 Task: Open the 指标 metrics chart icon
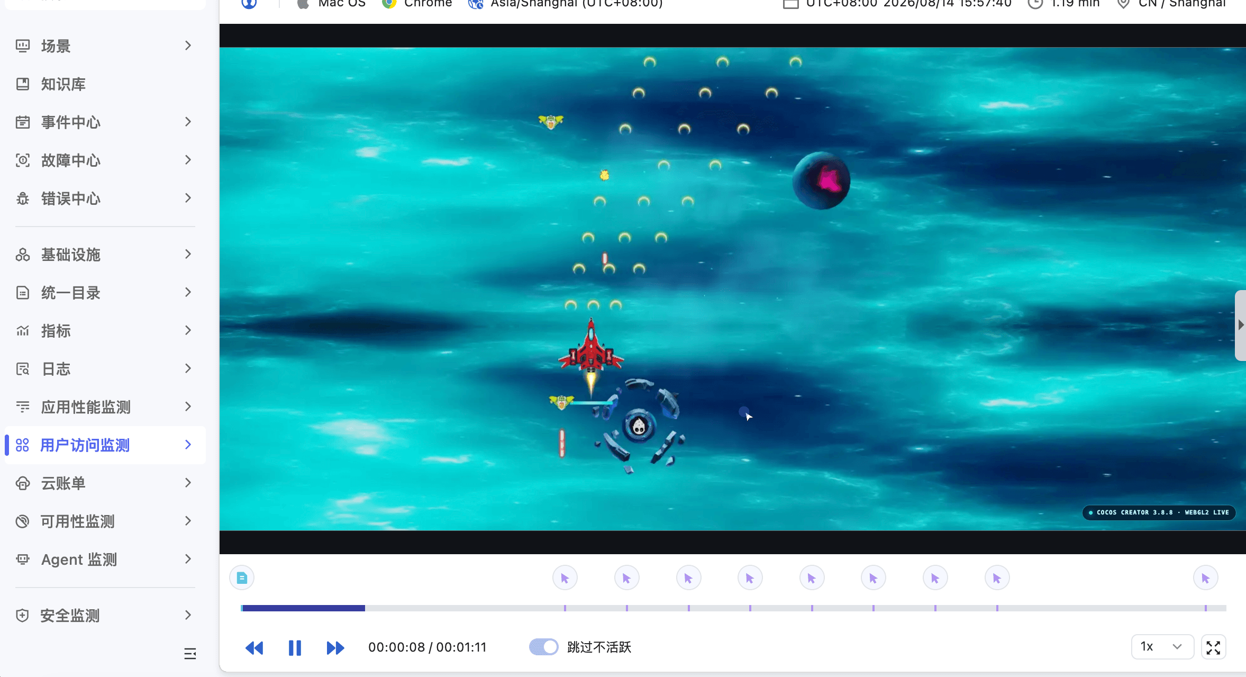point(23,331)
